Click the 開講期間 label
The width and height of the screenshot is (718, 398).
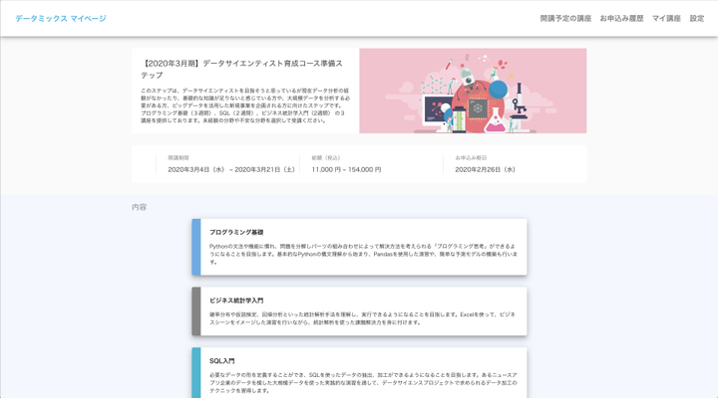click(179, 157)
